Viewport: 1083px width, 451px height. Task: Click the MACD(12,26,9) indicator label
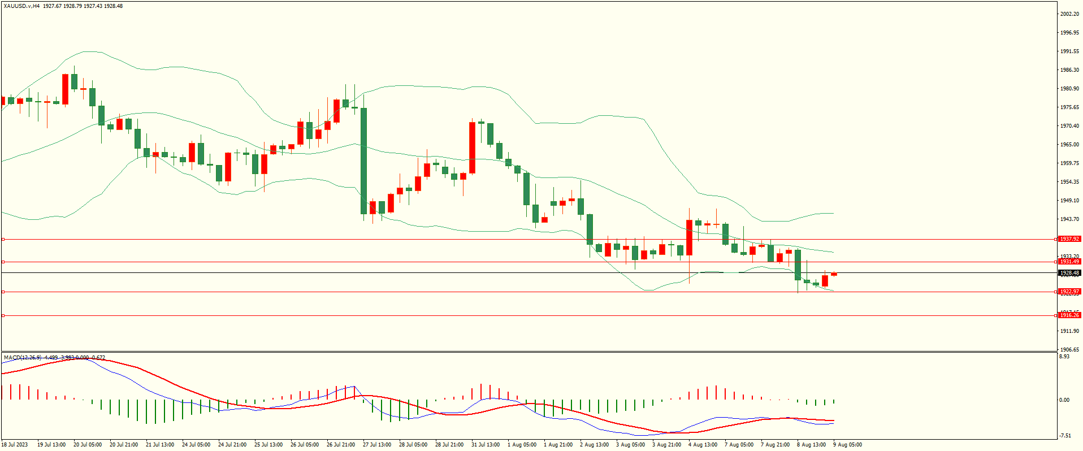tap(23, 358)
